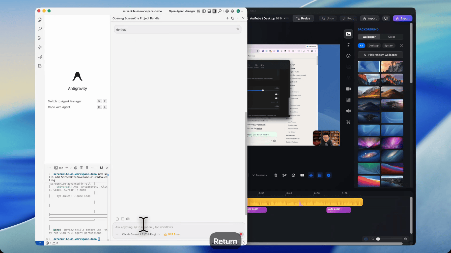
Task: Maximize the terminal panel size
Action: [101, 168]
